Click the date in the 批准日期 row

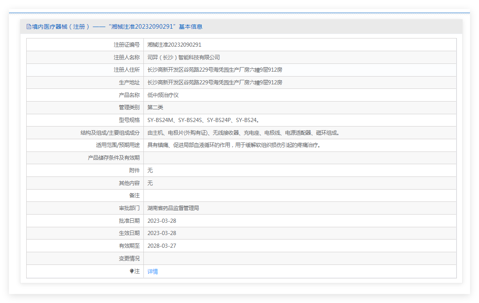pos(162,221)
